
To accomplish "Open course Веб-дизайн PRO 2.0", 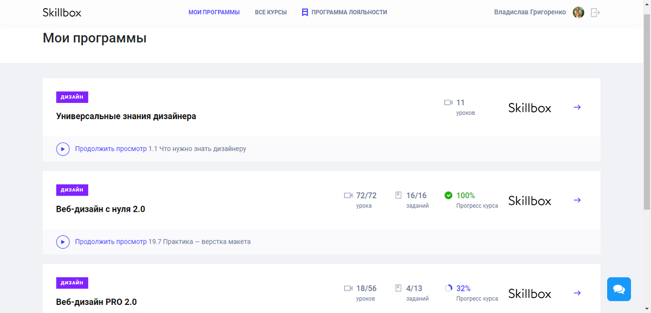I will pyautogui.click(x=97, y=302).
